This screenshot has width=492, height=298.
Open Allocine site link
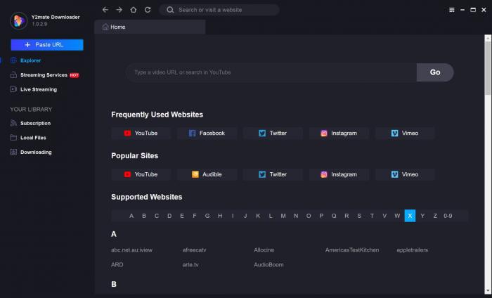(264, 250)
